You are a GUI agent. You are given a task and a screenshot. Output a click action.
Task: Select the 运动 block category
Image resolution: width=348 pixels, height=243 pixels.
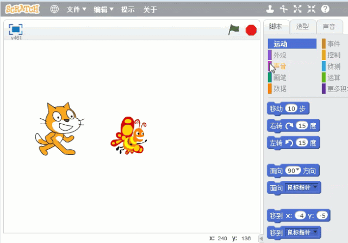[x=292, y=44]
